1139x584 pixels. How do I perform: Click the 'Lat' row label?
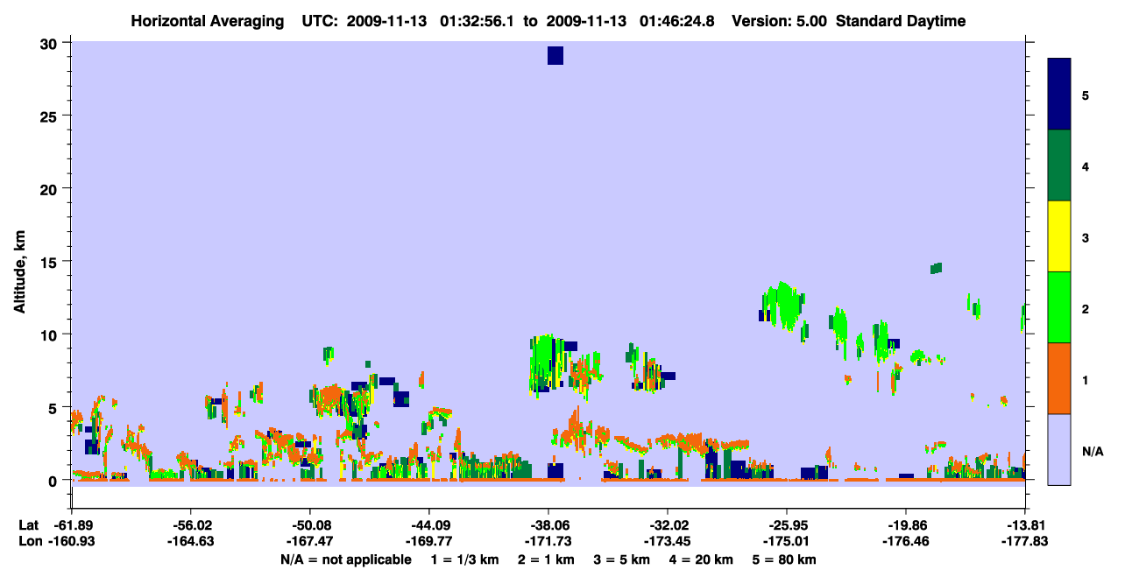(28, 525)
